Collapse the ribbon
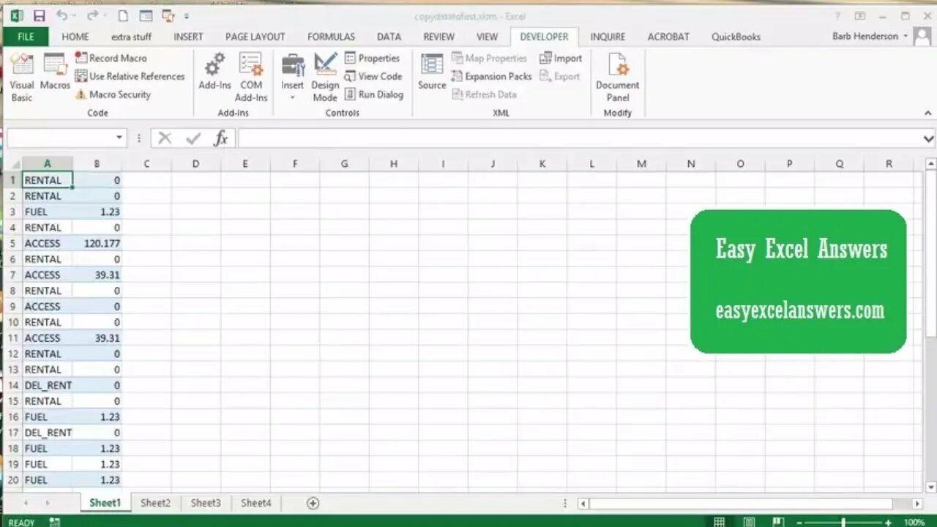The width and height of the screenshot is (937, 527). point(927,113)
